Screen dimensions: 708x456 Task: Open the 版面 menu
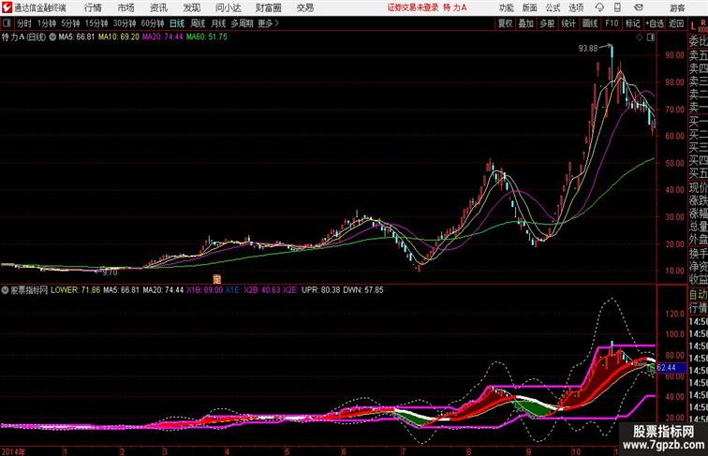[x=529, y=7]
